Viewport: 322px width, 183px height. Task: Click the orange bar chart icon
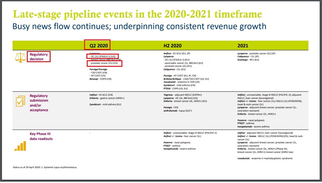tap(20, 145)
